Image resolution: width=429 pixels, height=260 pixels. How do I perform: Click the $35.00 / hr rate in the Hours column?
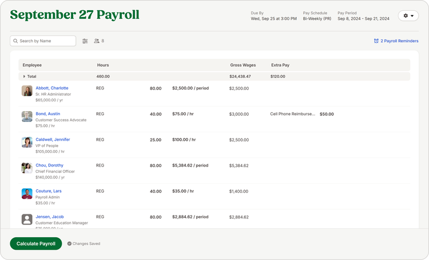[x=183, y=191]
